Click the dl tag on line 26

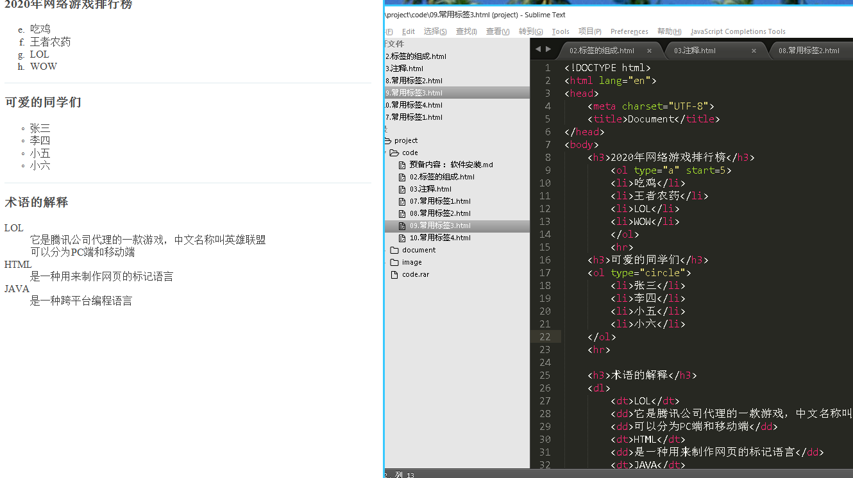click(598, 388)
